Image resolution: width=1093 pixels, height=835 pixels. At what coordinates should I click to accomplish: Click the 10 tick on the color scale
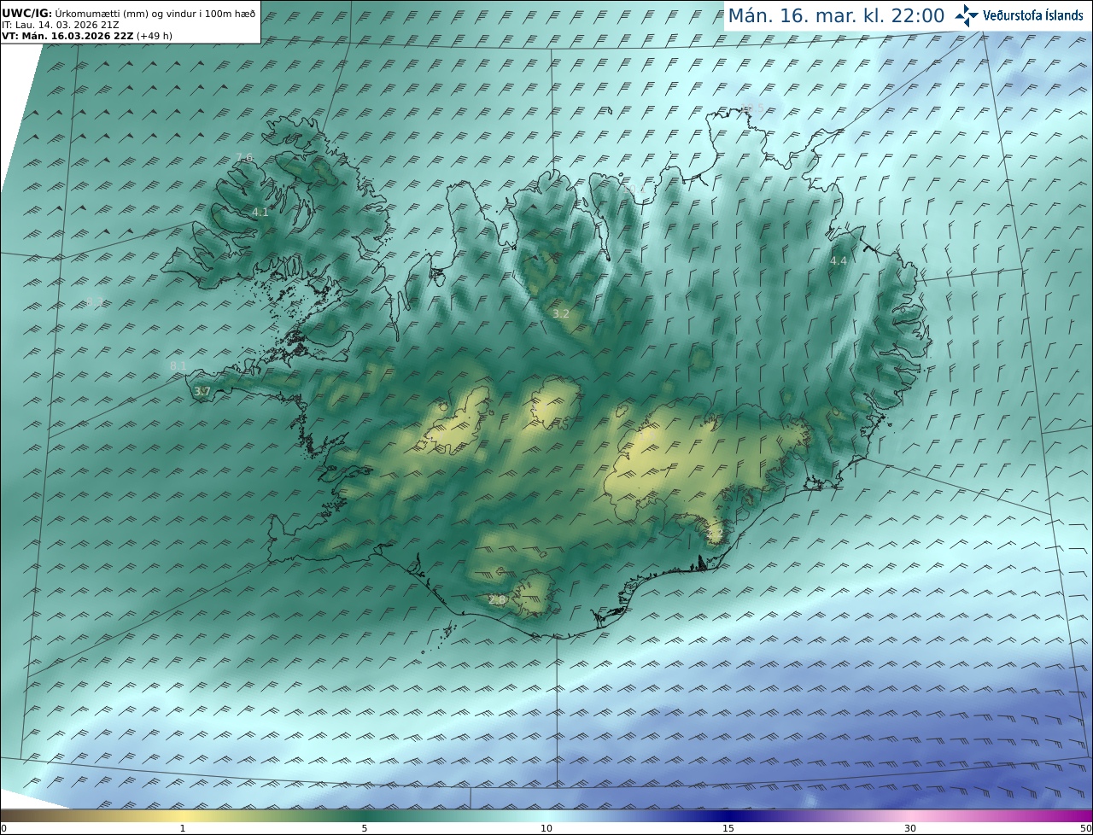tap(546, 828)
